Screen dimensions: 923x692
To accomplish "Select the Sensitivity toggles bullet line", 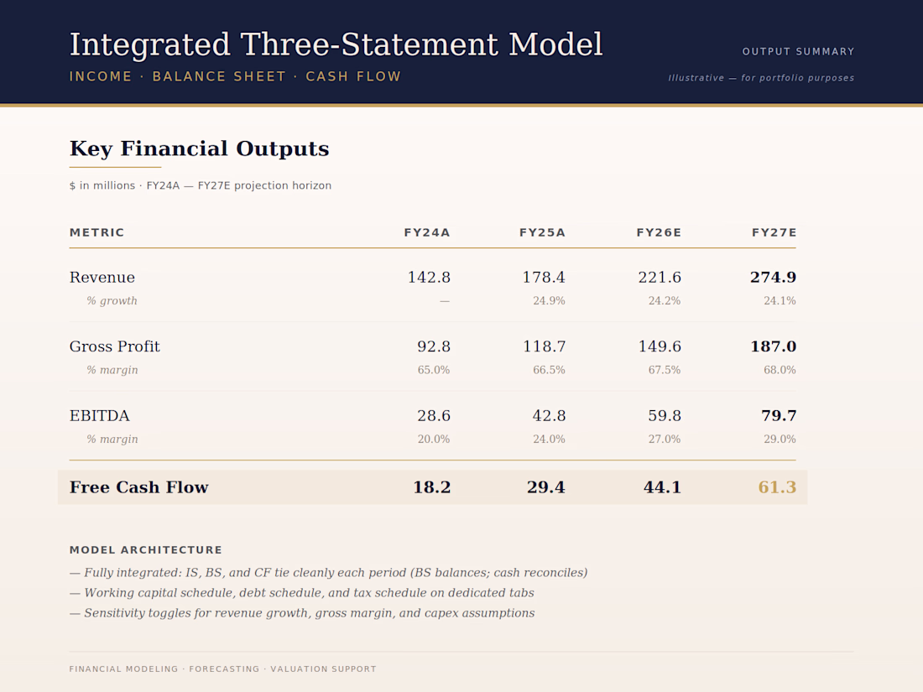I will click(302, 613).
